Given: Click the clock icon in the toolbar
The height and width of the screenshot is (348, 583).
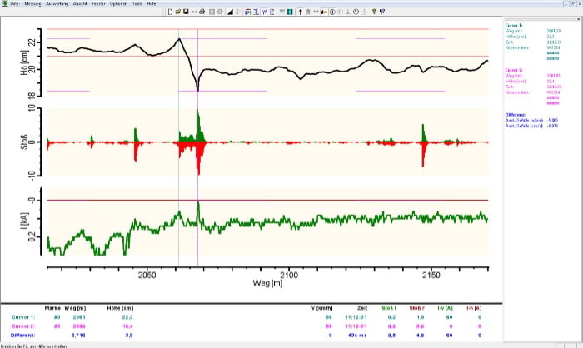Looking at the screenshot, I should pyautogui.click(x=356, y=12).
